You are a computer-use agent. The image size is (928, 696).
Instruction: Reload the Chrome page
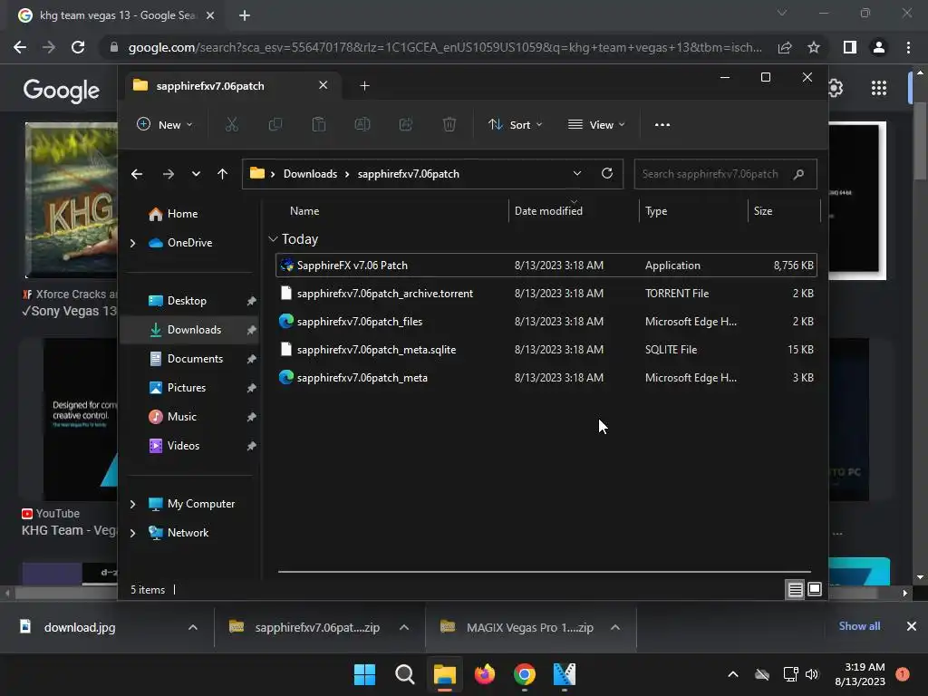coord(78,47)
